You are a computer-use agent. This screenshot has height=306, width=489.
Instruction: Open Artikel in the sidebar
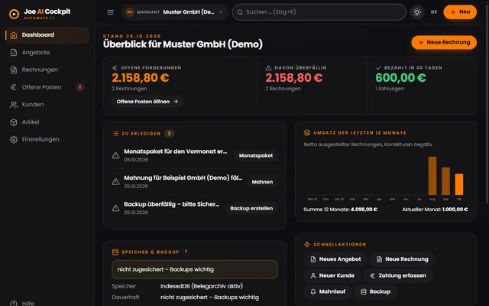click(x=47, y=122)
